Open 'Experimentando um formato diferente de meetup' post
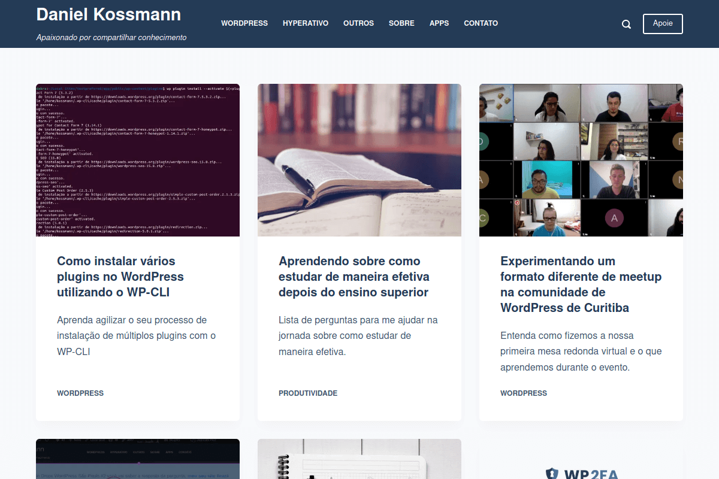The image size is (719, 479). tap(581, 284)
